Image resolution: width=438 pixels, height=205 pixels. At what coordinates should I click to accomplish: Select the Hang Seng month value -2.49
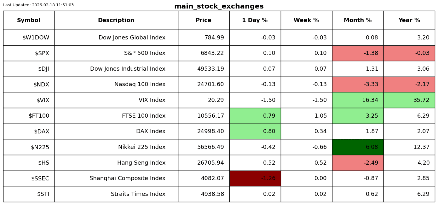[x=358, y=163]
